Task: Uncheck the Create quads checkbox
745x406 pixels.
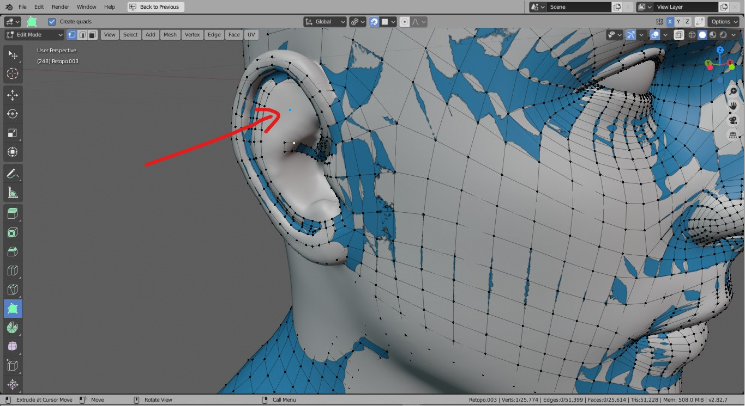Action: (x=52, y=22)
